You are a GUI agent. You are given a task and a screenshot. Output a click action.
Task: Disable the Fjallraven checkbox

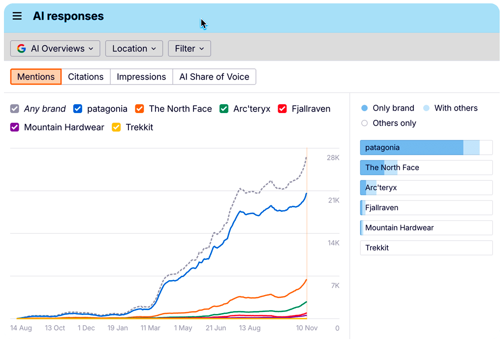pos(282,109)
